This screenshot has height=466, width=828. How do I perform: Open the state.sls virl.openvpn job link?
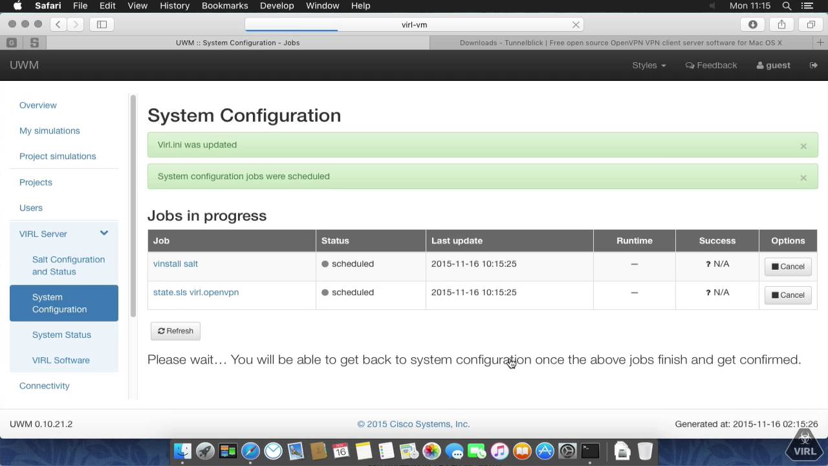pos(196,293)
